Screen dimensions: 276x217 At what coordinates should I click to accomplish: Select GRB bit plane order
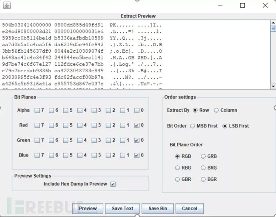click(203, 156)
